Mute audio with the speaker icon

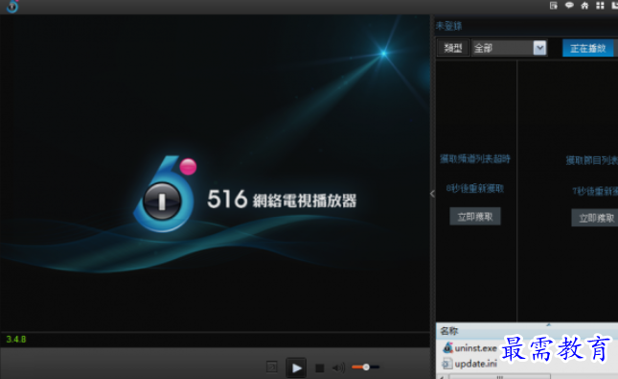tap(338, 367)
